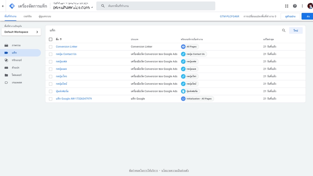This screenshot has height=176, width=313.
Task: Click การเปลี่ยนแปลงพื้นที่ทำงาน 0 counter
Action: click(x=260, y=16)
